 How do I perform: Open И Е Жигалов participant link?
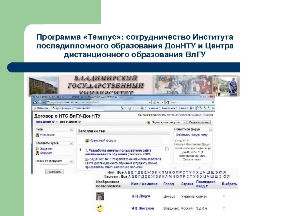click(x=143, y=208)
